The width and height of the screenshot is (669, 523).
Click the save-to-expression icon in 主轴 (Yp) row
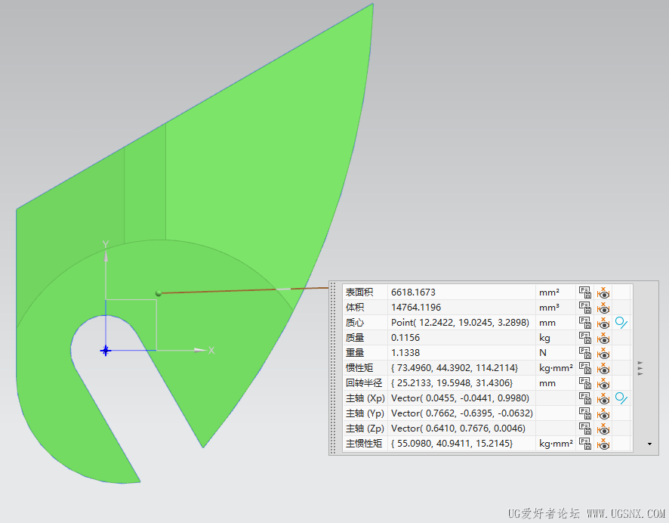pyautogui.click(x=584, y=413)
